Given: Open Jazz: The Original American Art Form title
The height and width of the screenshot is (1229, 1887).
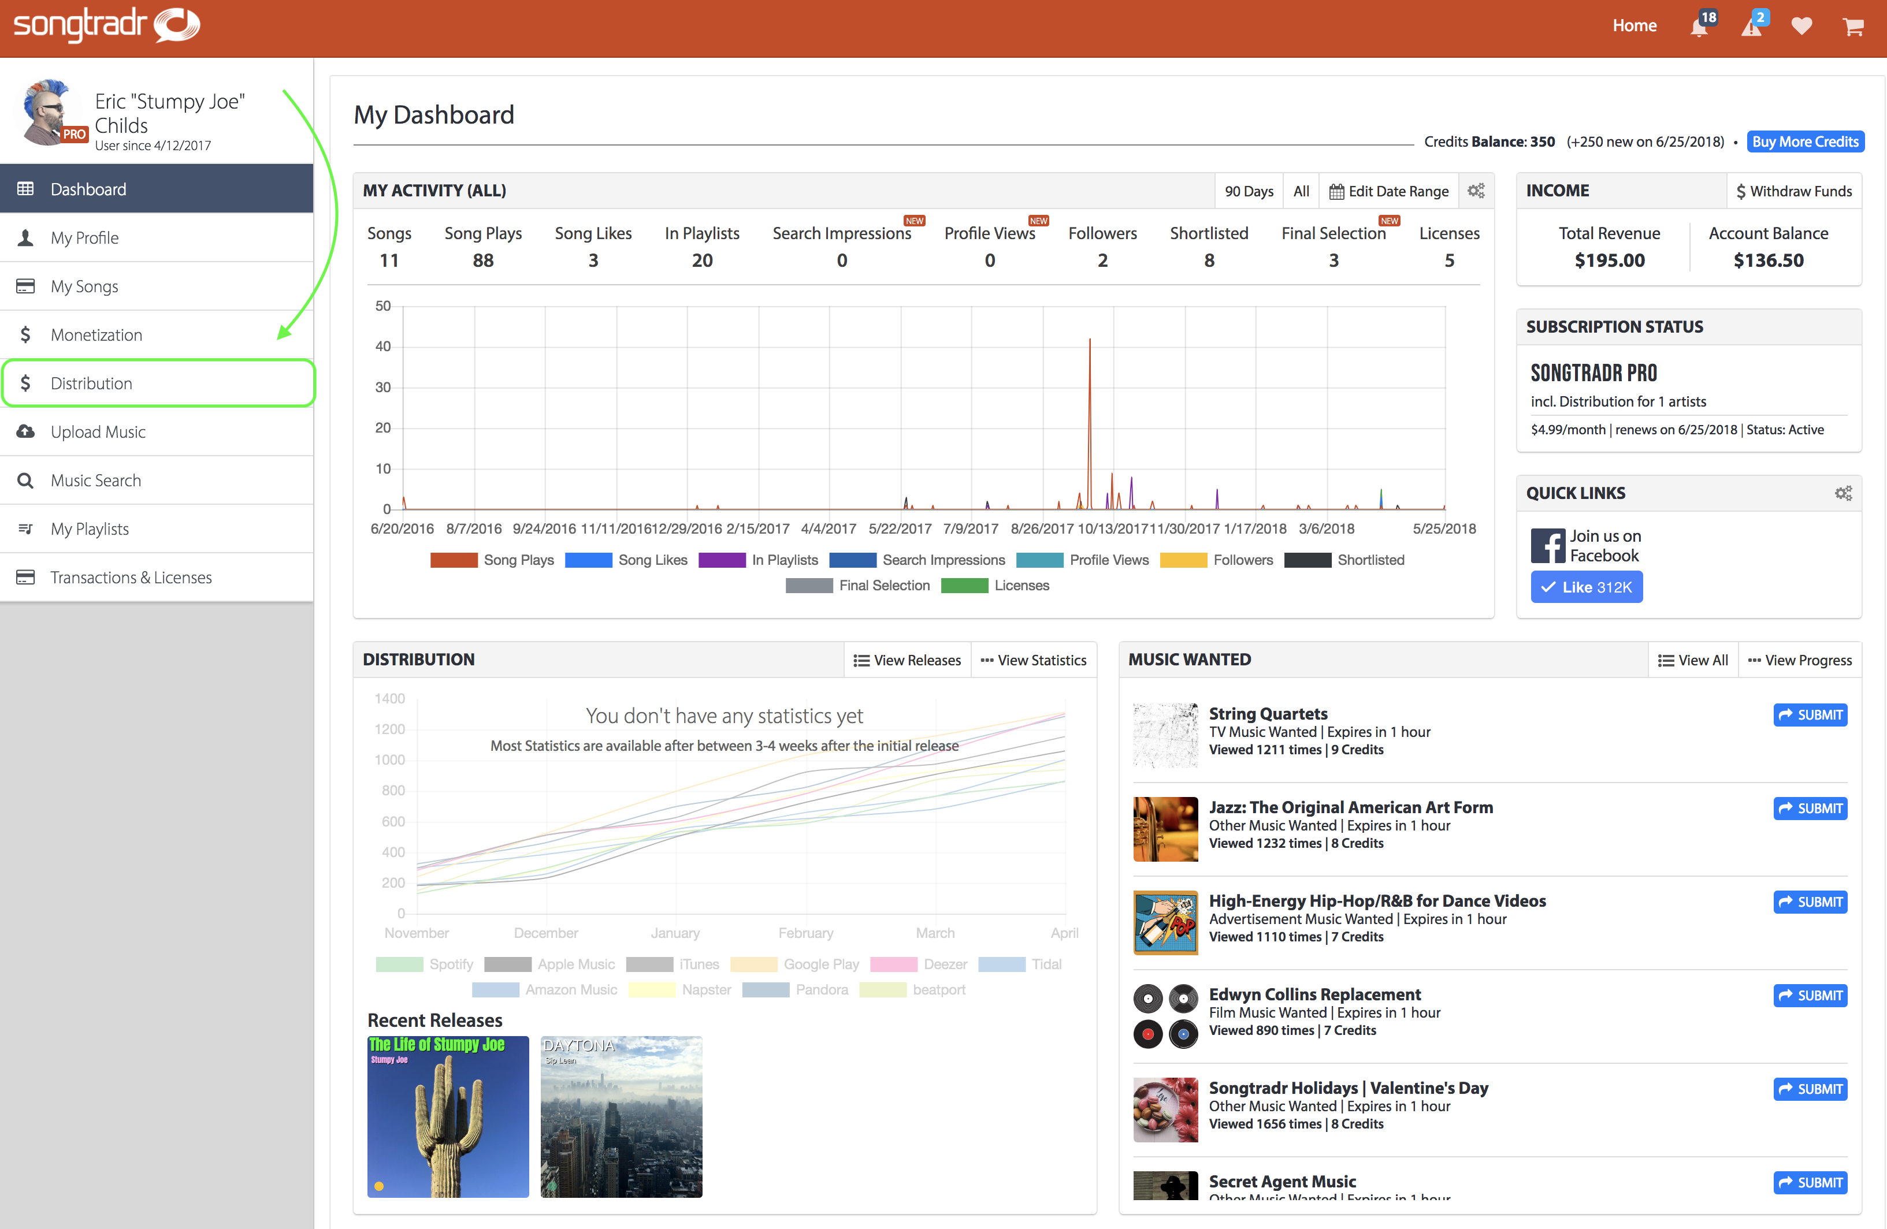Looking at the screenshot, I should tap(1350, 807).
